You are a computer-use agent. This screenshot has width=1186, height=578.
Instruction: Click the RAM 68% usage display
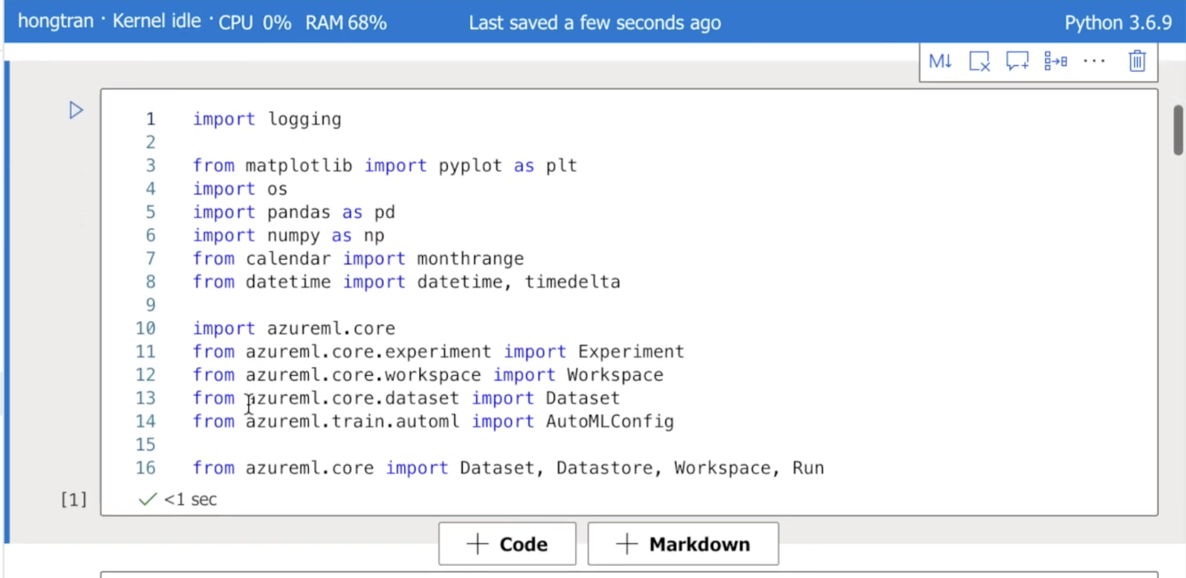coord(346,22)
